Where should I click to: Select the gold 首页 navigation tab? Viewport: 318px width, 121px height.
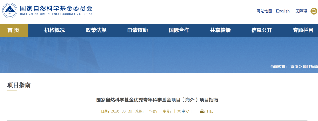(x=14, y=30)
